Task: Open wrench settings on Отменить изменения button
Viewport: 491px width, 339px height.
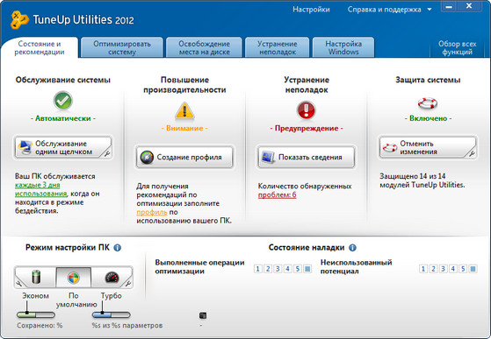Action: tap(472, 153)
